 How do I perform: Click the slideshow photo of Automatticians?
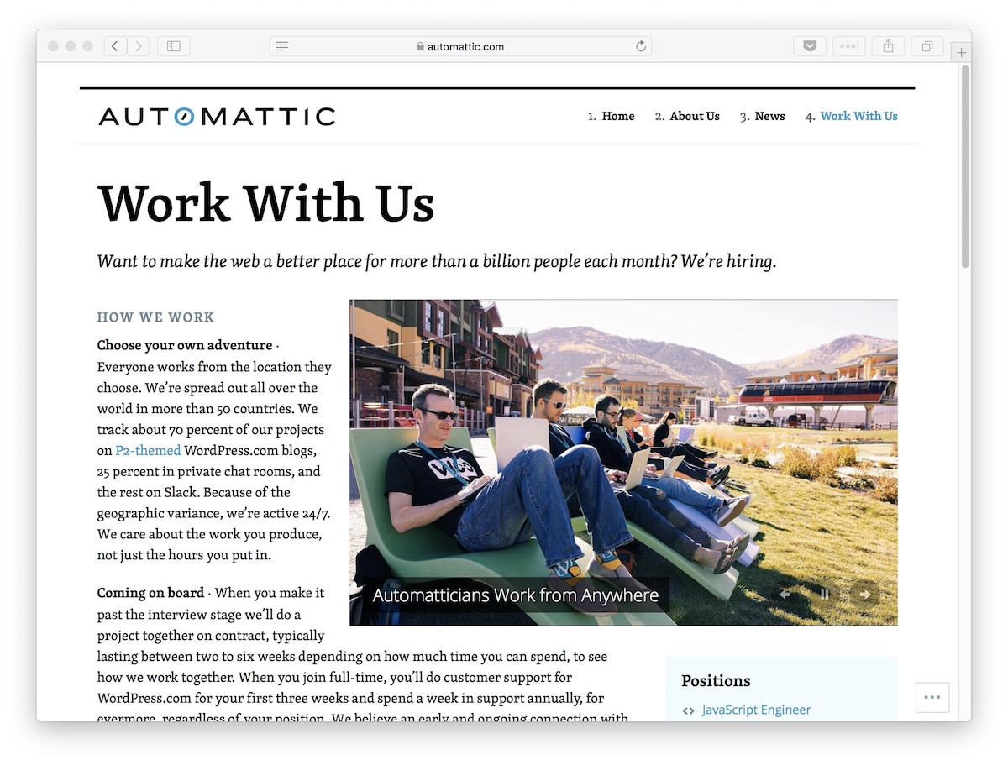click(623, 462)
